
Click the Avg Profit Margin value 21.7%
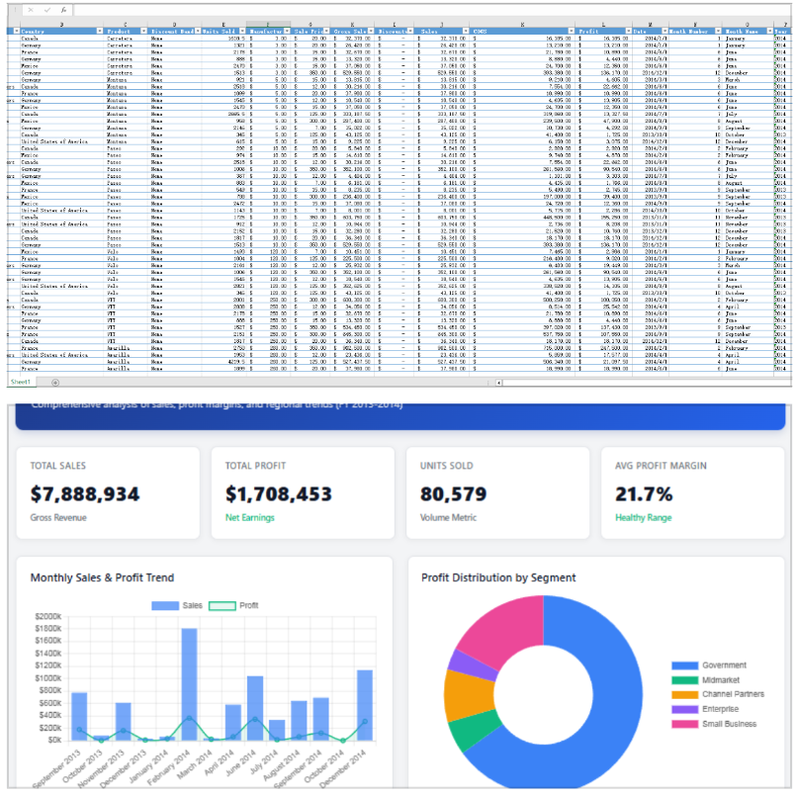coord(644,494)
